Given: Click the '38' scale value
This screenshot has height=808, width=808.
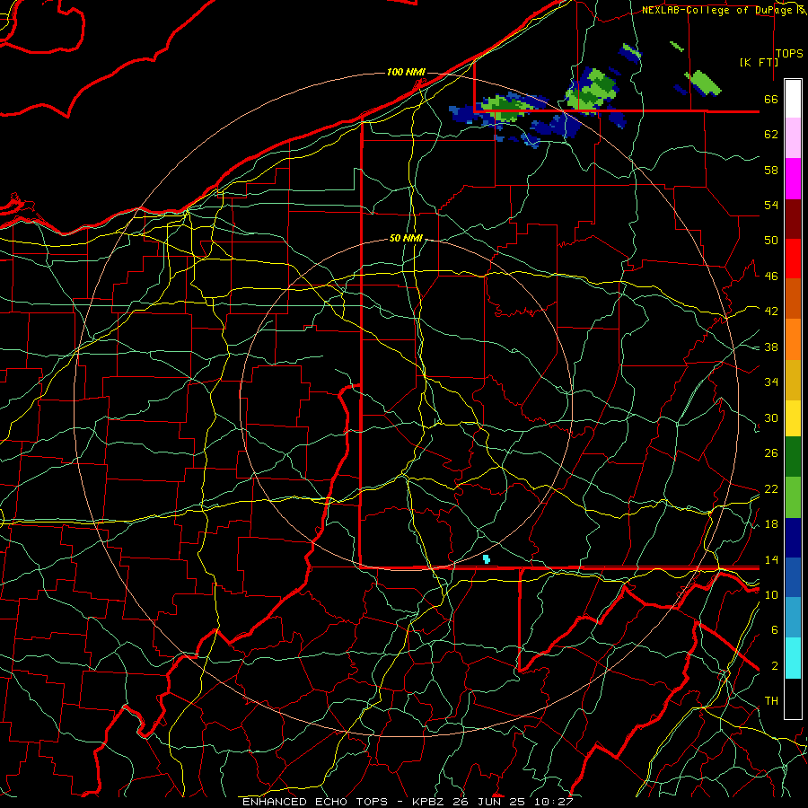Looking at the screenshot, I should point(771,347).
